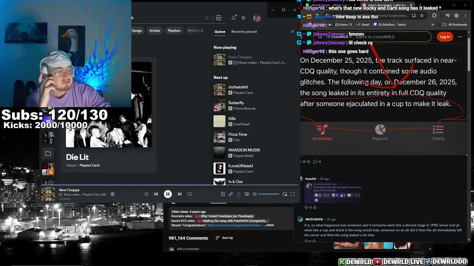
Task: Go back to previous track
Action: (x=156, y=194)
